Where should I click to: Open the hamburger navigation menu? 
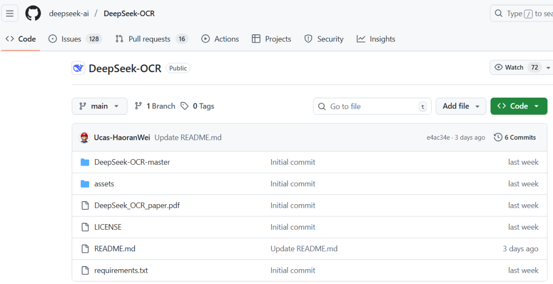10,13
